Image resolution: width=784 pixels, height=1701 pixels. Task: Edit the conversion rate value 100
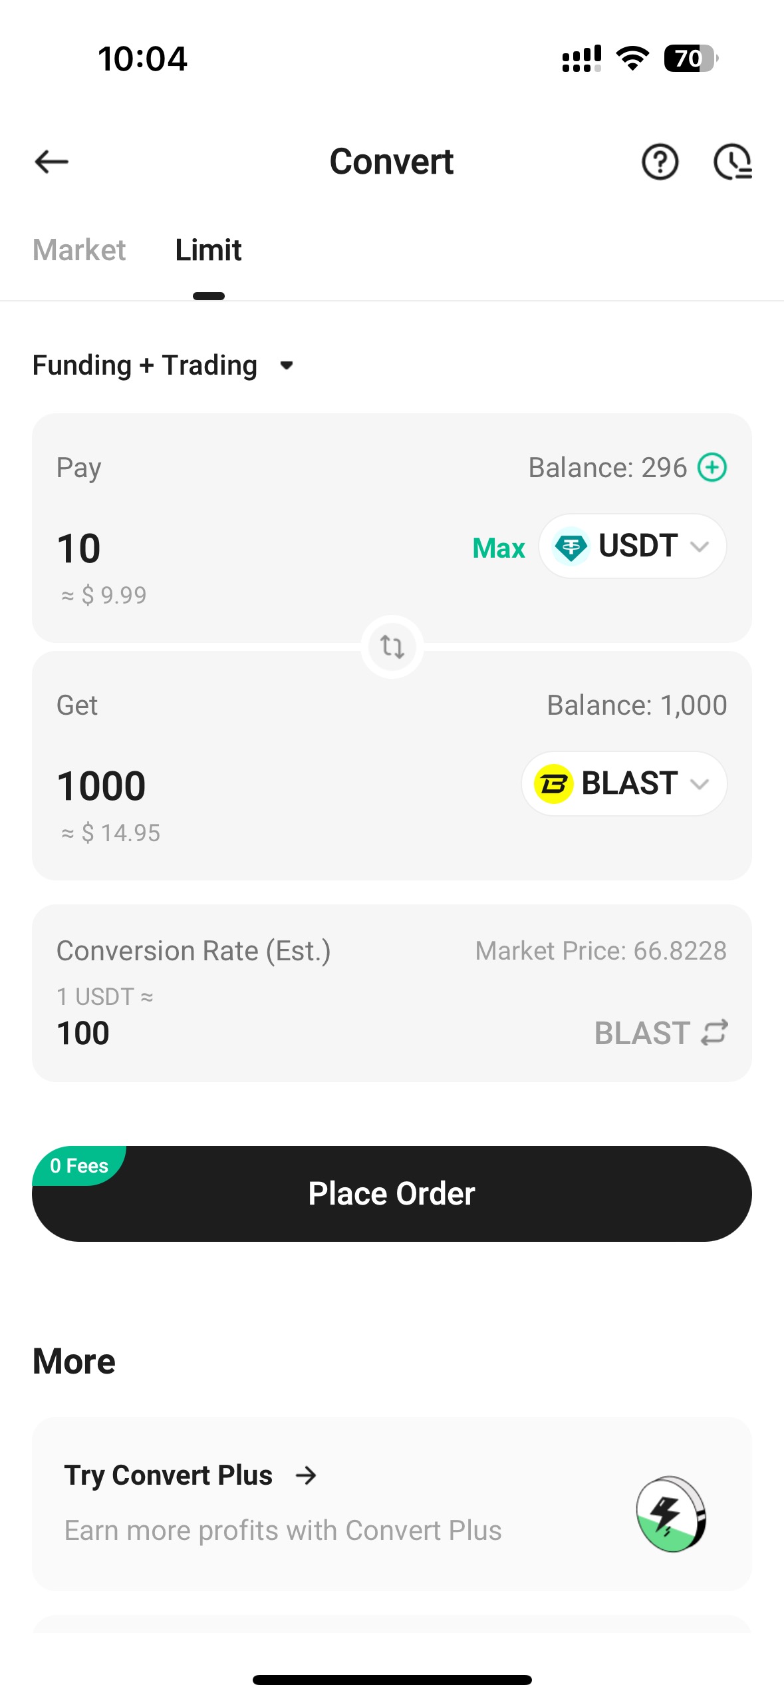click(83, 1033)
